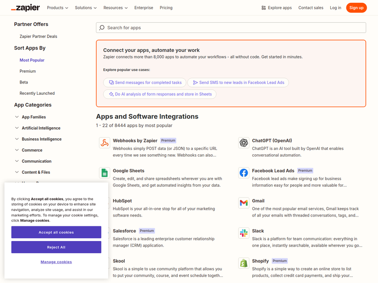
Task: Click Contact sales in the header
Action: pos(311,8)
